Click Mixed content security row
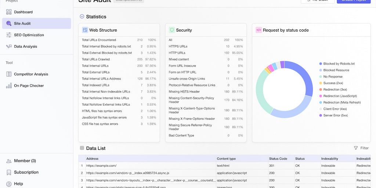Image resolution: width=376 pixels, height=188 pixels. pos(206,59)
